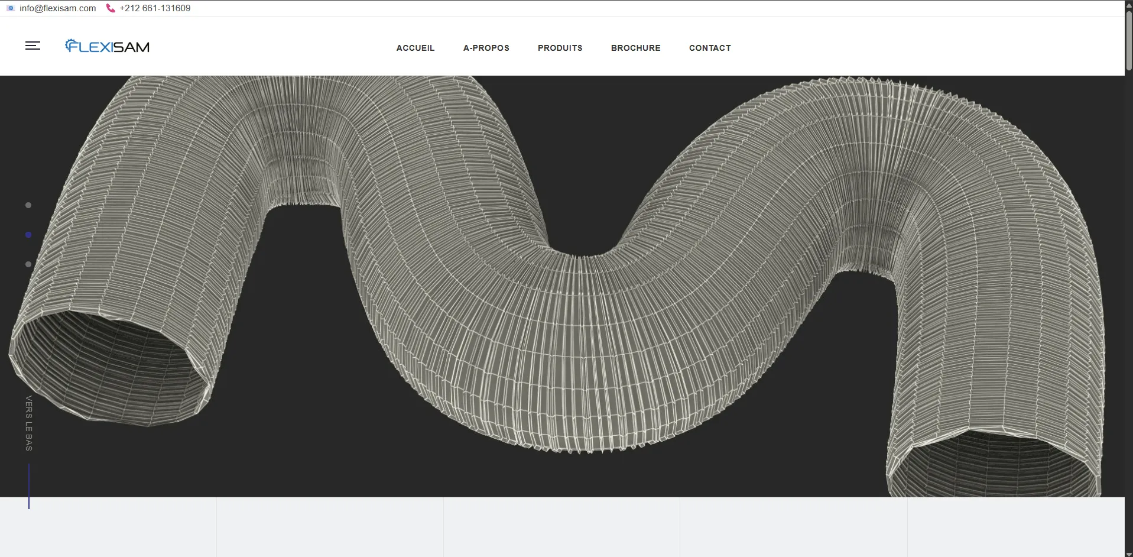Image resolution: width=1133 pixels, height=557 pixels.
Task: Click the pink phone icon
Action: tap(111, 8)
